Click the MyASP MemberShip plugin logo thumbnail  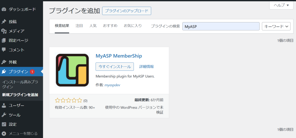pyautogui.click(x=73, y=70)
